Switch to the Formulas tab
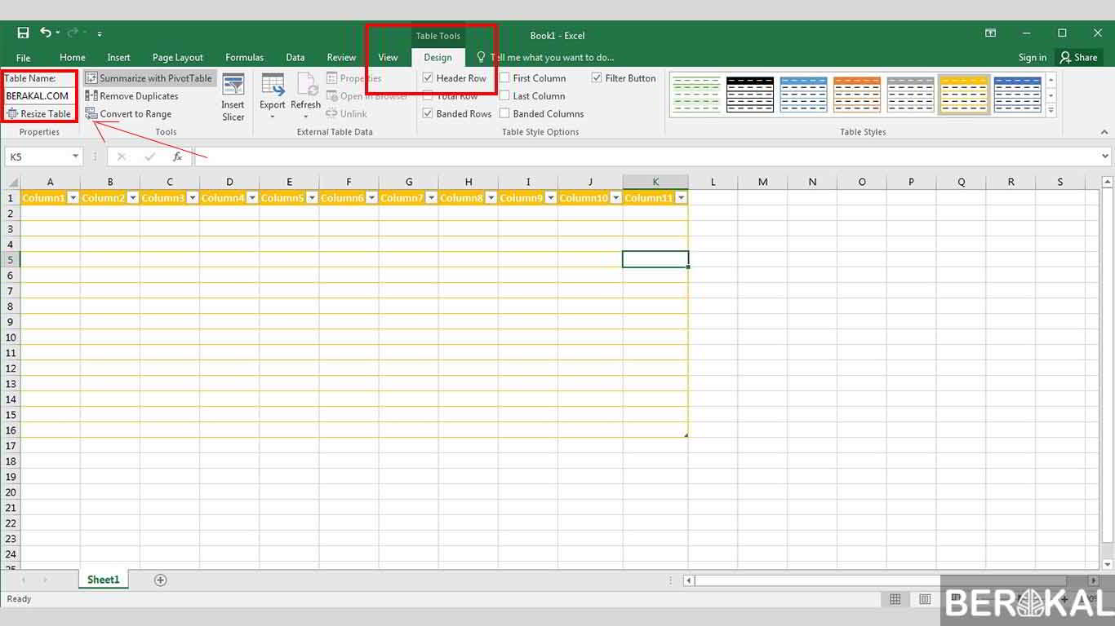Viewport: 1115px width, 626px height. point(244,58)
